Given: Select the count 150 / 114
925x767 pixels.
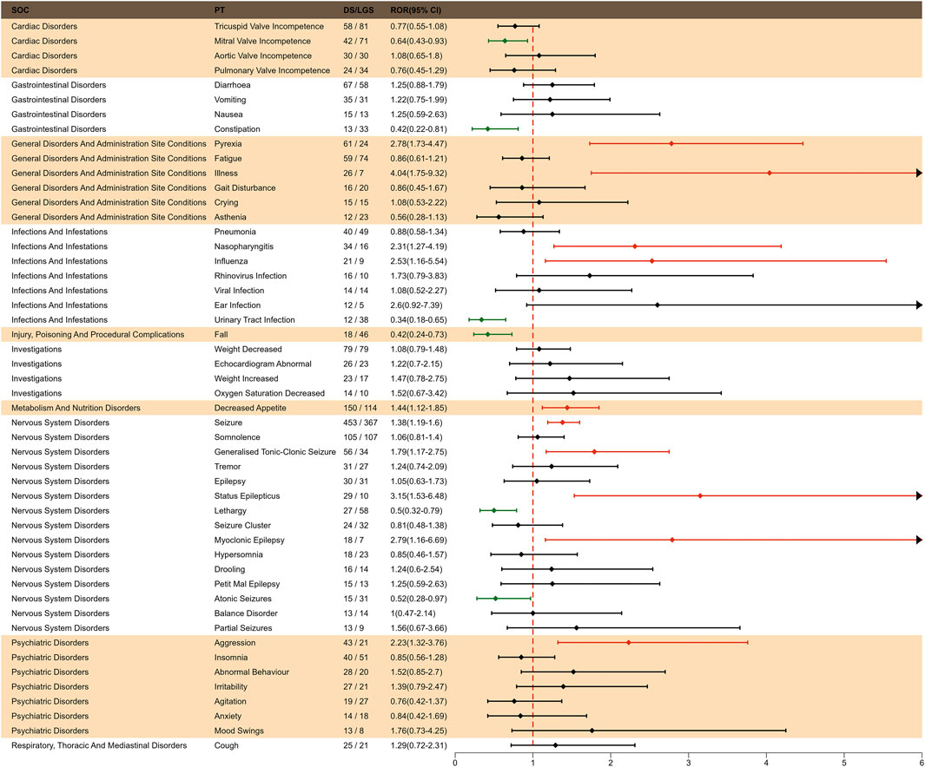Looking at the screenshot, I should pos(360,408).
